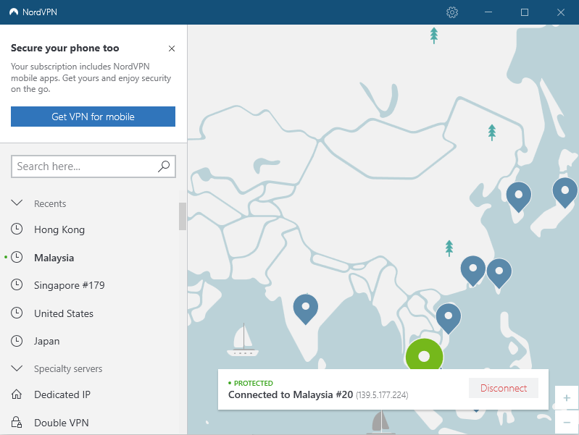Viewport: 579px width, 435px height.
Task: Focus the Search here input field
Action: click(x=93, y=166)
